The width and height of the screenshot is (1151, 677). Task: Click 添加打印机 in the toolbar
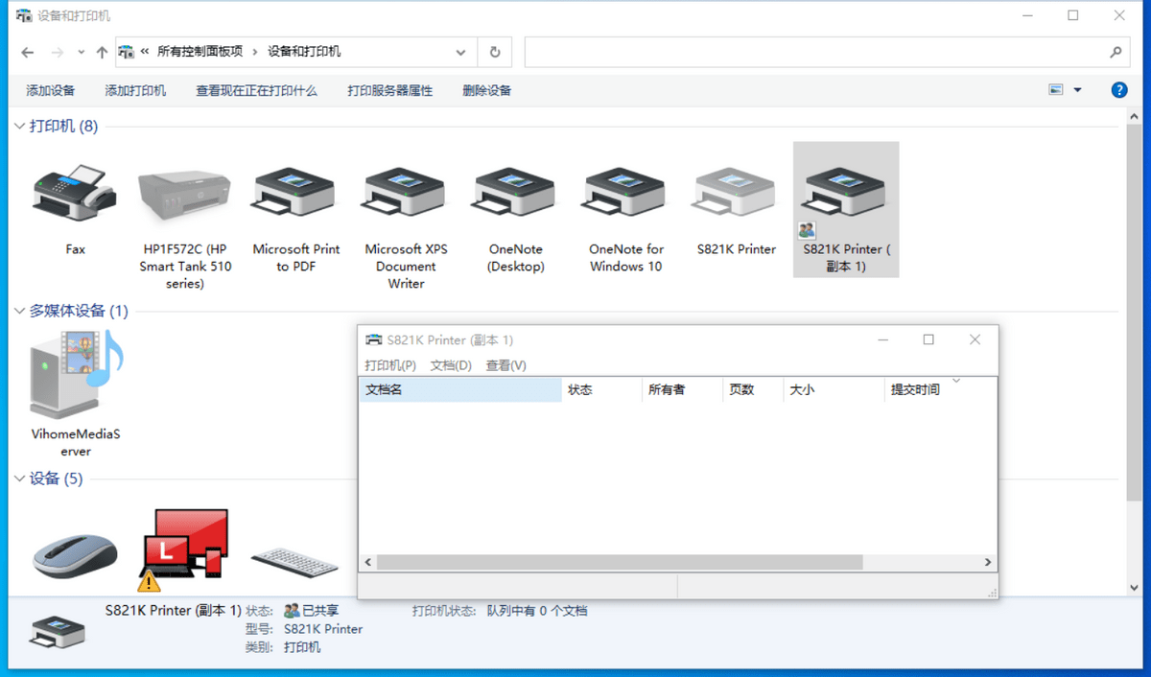pyautogui.click(x=135, y=90)
